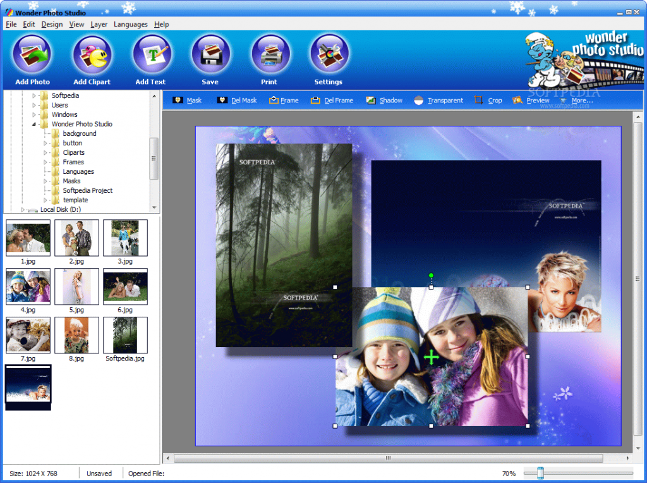The width and height of the screenshot is (647, 483).
Task: Select thumbnail 6.jpg
Action: pyautogui.click(x=126, y=286)
